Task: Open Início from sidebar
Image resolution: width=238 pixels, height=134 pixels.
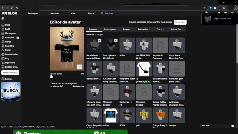Action: tap(6, 25)
